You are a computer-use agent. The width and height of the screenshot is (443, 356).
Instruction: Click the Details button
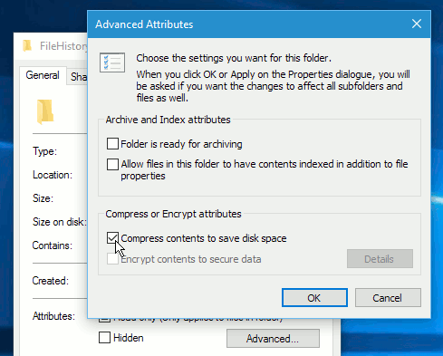point(380,259)
